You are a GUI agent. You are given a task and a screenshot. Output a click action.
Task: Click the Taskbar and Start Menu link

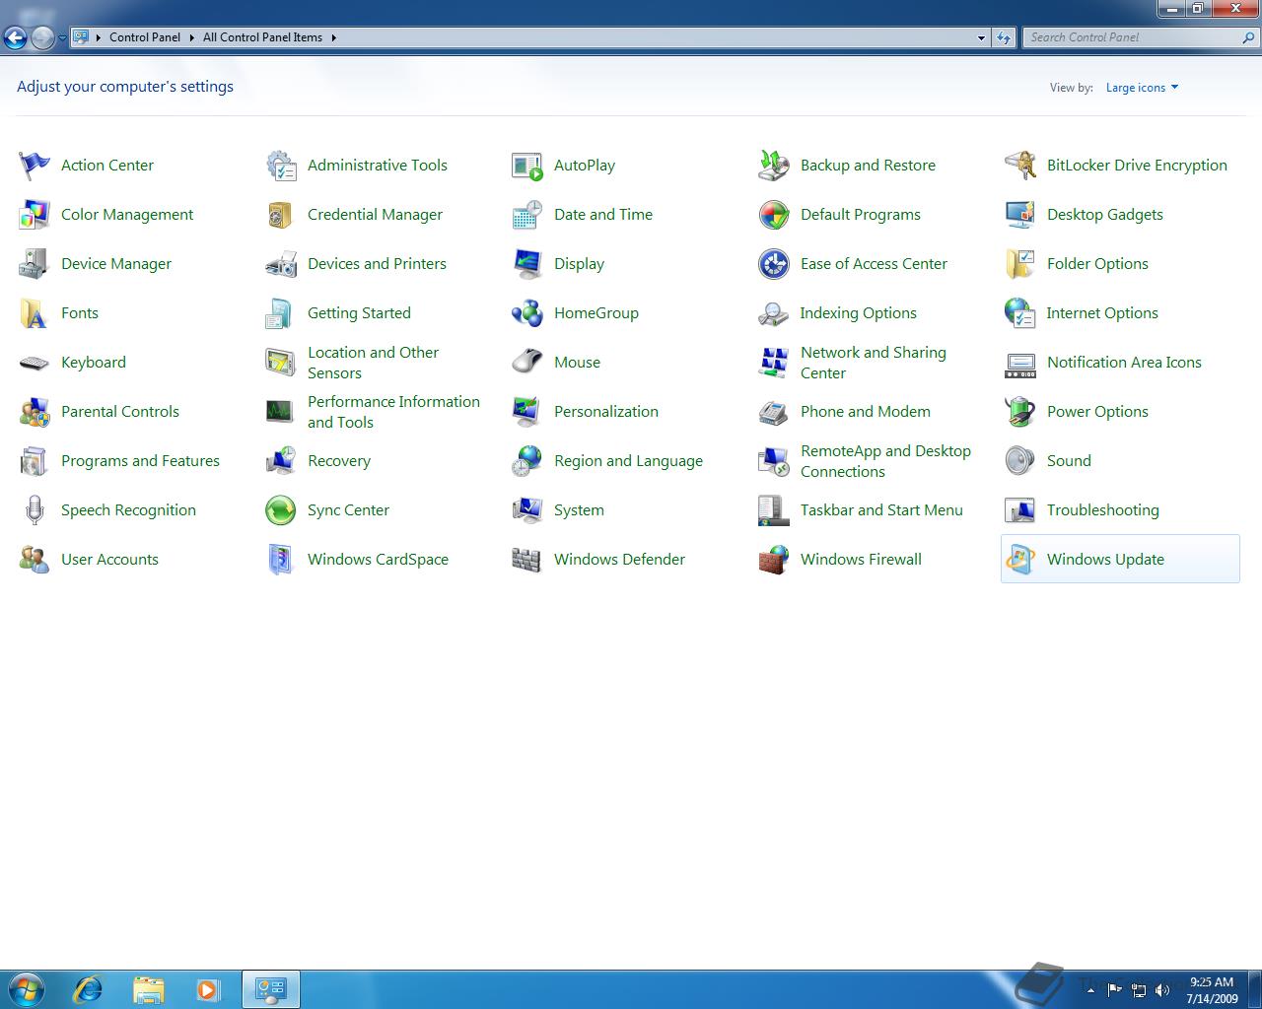tap(881, 510)
